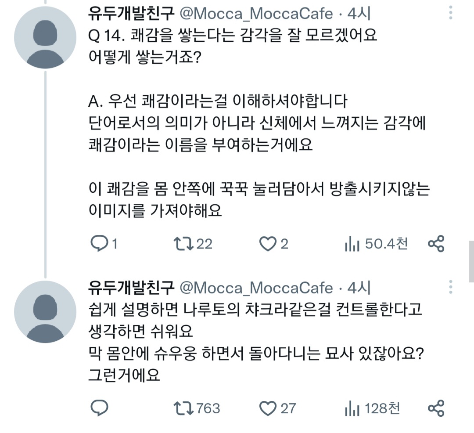474x433 pixels.
Task: Click the scrollbar thumb on right edge
Action: [471, 261]
